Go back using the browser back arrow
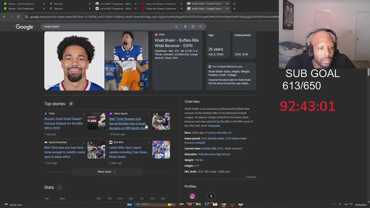 point(4,17)
